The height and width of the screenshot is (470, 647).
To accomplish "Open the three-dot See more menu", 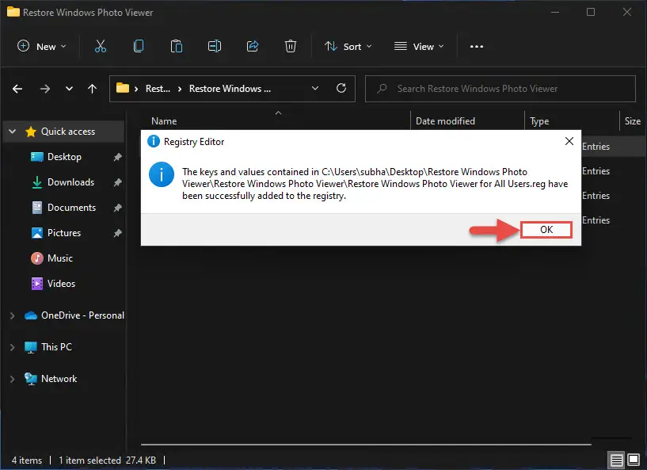I will pos(477,46).
